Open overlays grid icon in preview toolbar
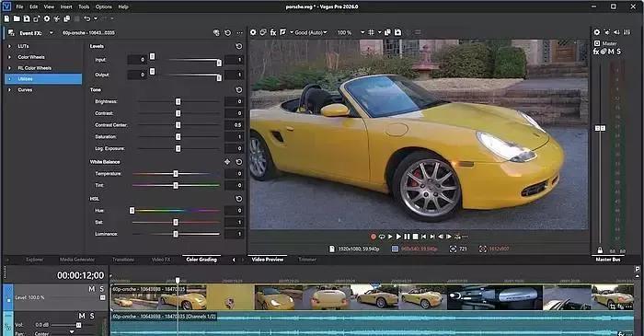644x336 pixels. point(371,32)
